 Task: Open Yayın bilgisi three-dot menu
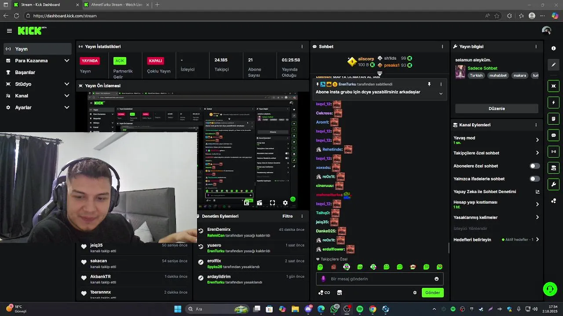[x=536, y=47]
